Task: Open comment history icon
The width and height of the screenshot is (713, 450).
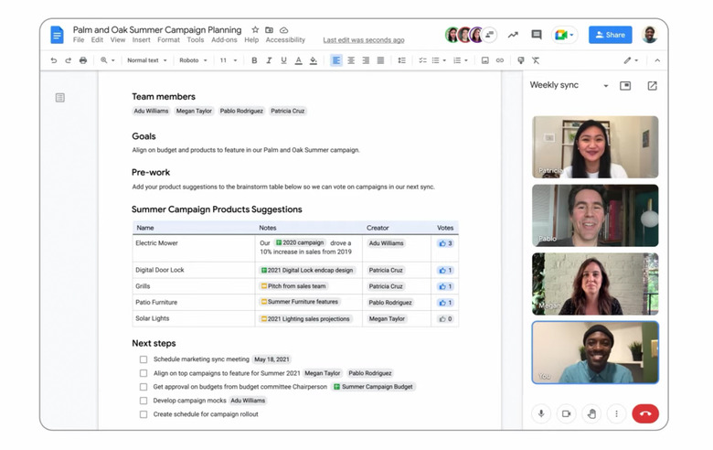Action: point(537,35)
